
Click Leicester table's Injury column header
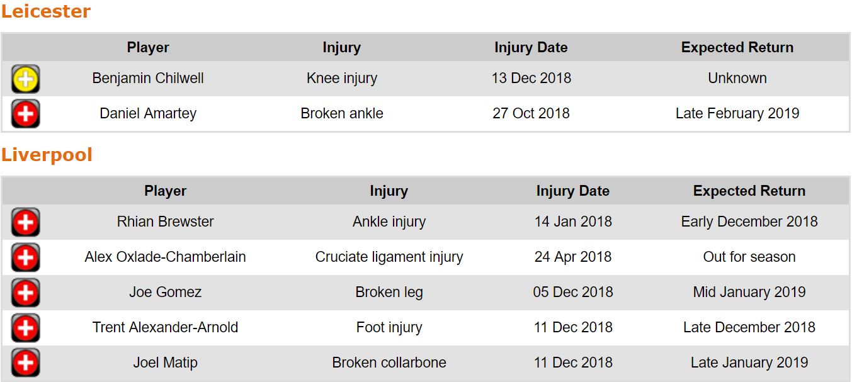pos(341,47)
